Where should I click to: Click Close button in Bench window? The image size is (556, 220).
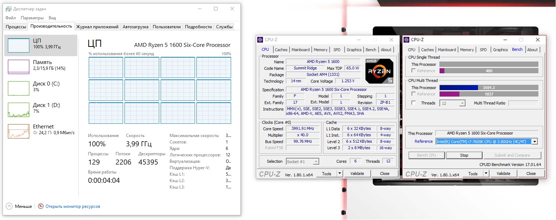(x=531, y=173)
